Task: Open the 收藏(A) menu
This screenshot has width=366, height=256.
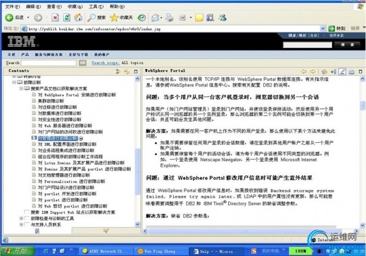Action: (75, 6)
